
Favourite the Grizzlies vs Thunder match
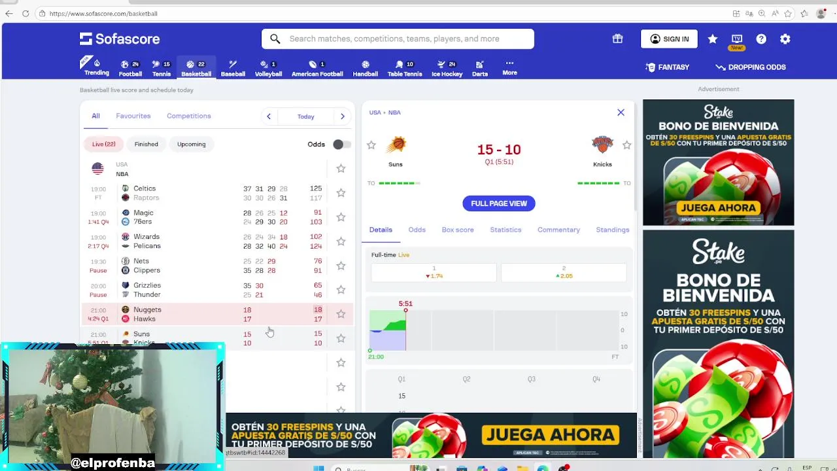[341, 290]
